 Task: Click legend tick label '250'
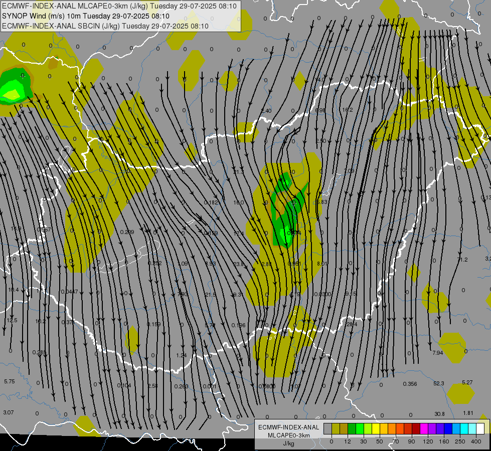tap(460, 441)
